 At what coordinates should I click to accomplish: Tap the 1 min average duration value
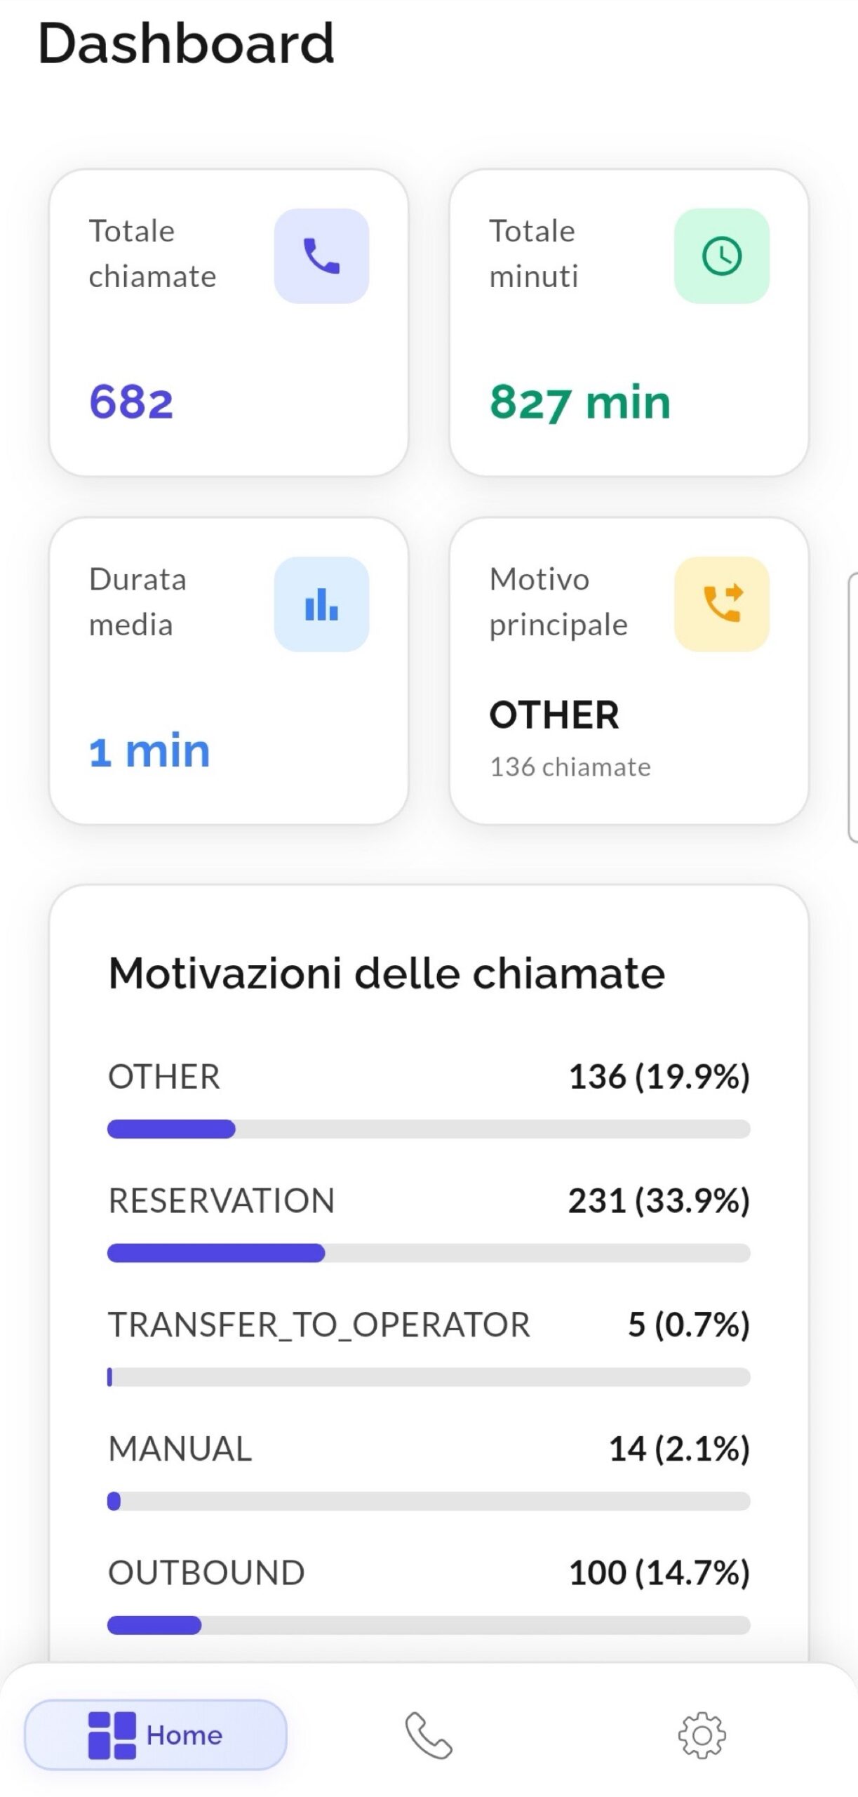click(149, 750)
